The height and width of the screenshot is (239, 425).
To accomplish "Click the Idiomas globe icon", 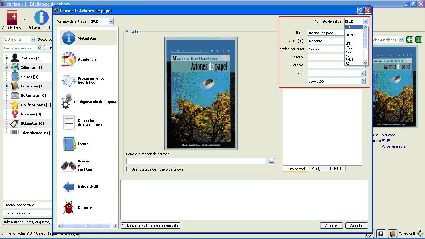I will (x=15, y=67).
